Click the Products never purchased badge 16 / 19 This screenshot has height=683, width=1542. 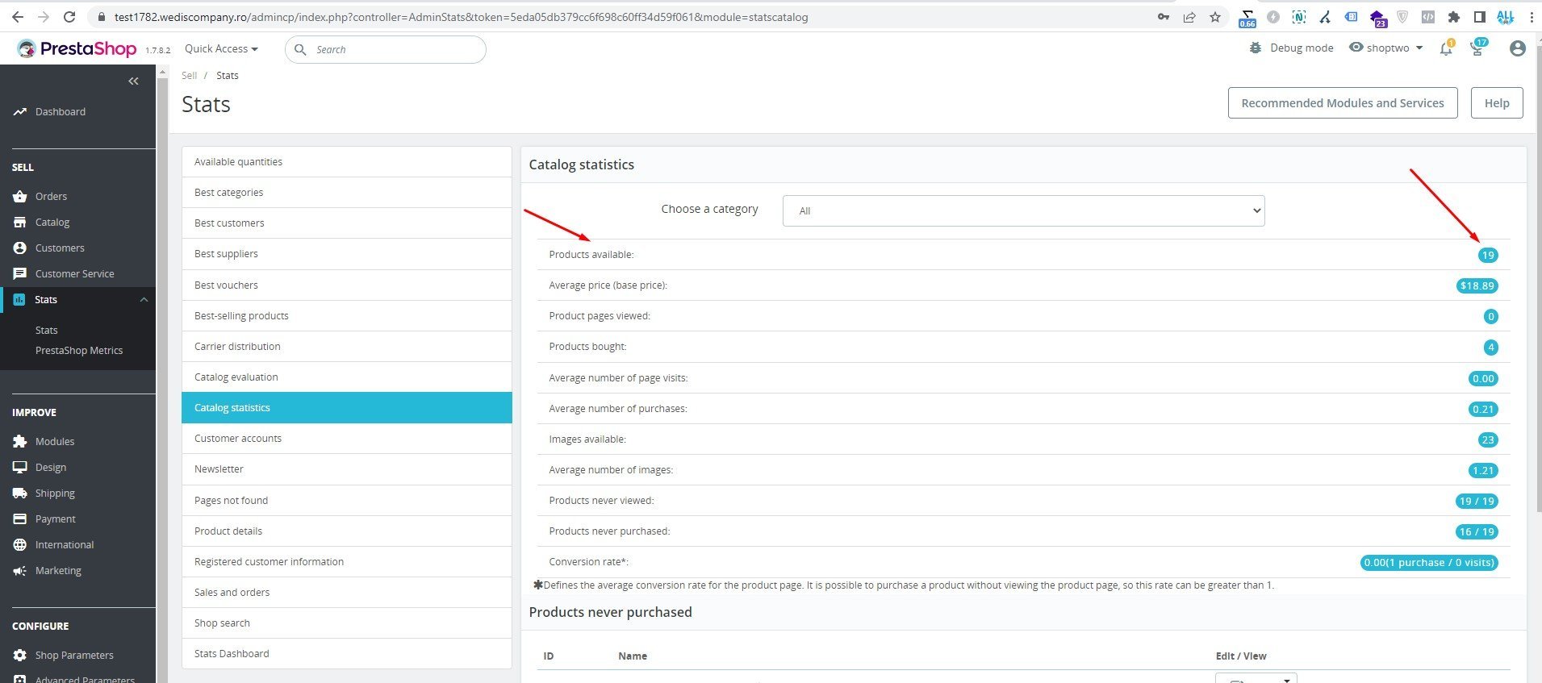coord(1477,531)
